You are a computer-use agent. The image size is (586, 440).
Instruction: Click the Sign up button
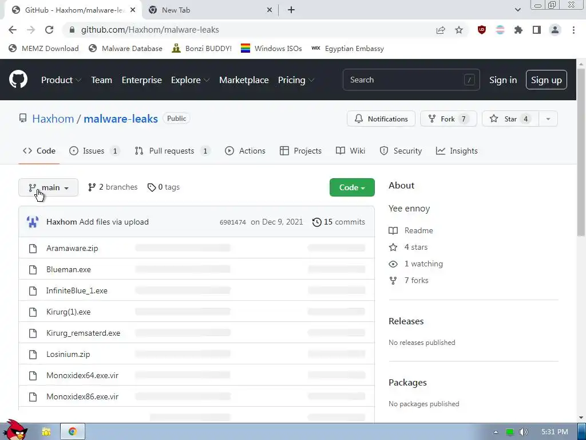[x=547, y=80]
